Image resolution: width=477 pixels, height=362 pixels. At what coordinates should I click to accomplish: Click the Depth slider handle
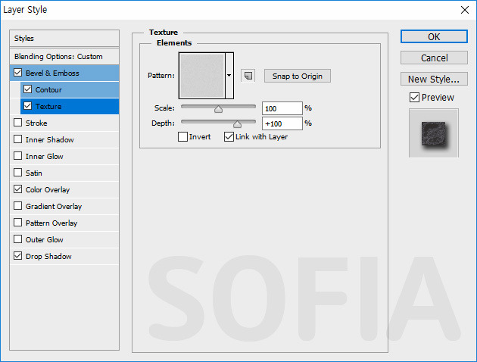pyautogui.click(x=237, y=123)
